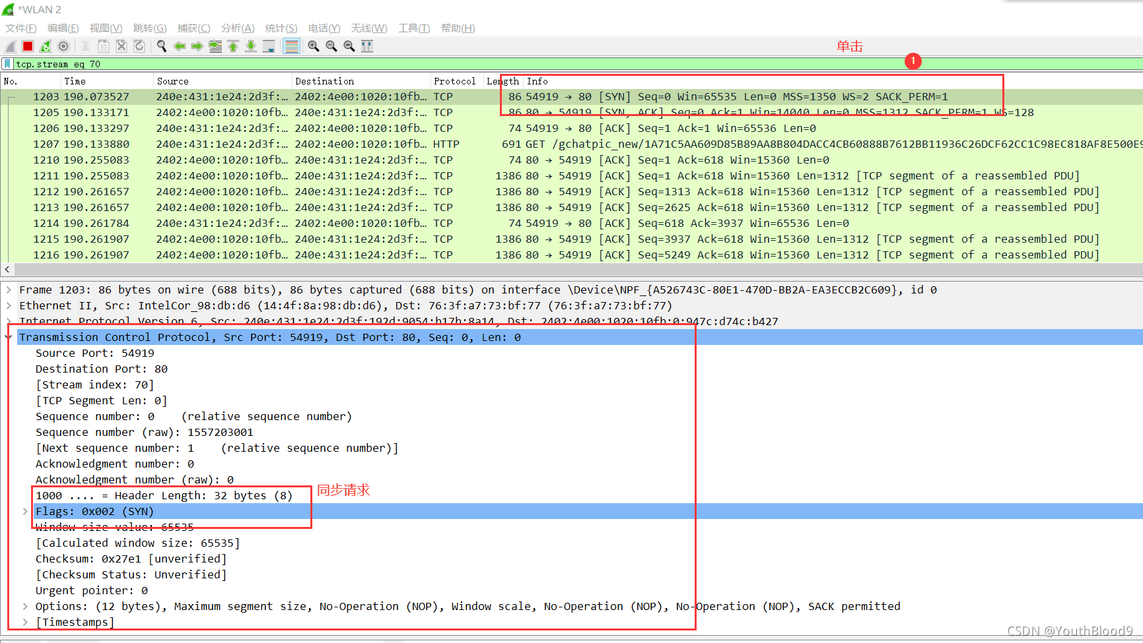1143x643 pixels.
Task: Select packet 1203 SYN row
Action: point(571,96)
